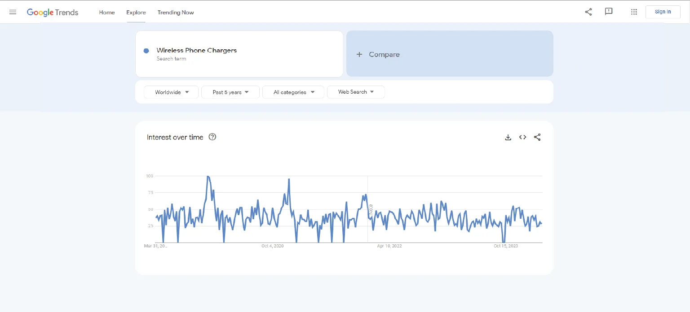Open the Google apps grid
Viewport: 690px width, 312px height.
pyautogui.click(x=634, y=12)
